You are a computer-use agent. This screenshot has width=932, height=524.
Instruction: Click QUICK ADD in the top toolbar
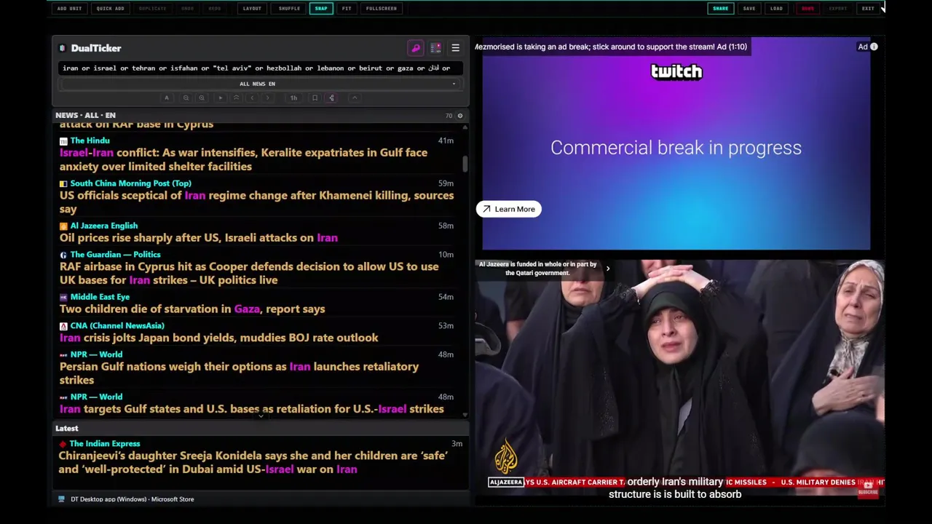click(x=110, y=9)
